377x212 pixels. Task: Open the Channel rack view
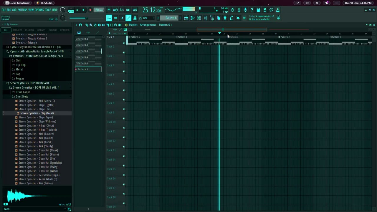[199, 18]
